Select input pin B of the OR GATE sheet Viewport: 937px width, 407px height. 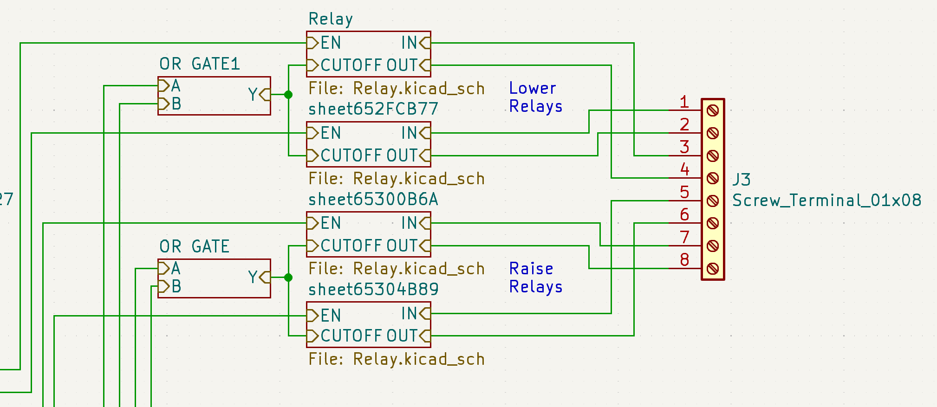[169, 287]
